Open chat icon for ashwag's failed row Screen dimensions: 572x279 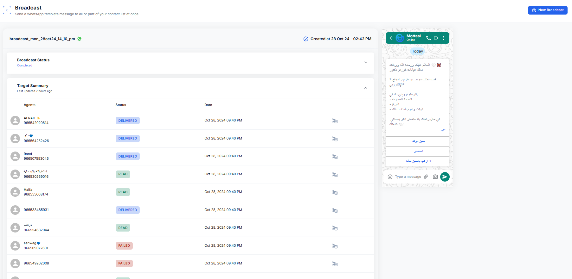click(x=335, y=246)
